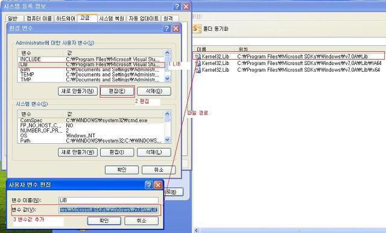Click help icon in 사용자 변수 편집 dialog
Screen dimensions: 386x233
[x=149, y=185]
